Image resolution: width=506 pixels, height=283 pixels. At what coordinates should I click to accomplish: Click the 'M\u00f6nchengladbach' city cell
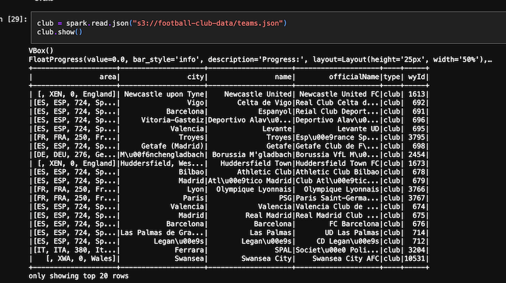coord(162,155)
